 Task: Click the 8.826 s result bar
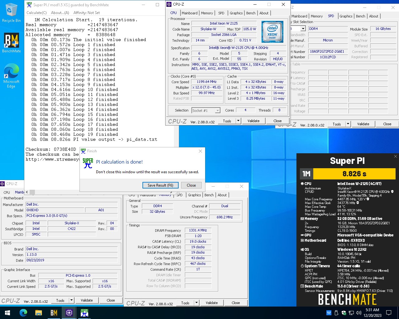(x=354, y=174)
